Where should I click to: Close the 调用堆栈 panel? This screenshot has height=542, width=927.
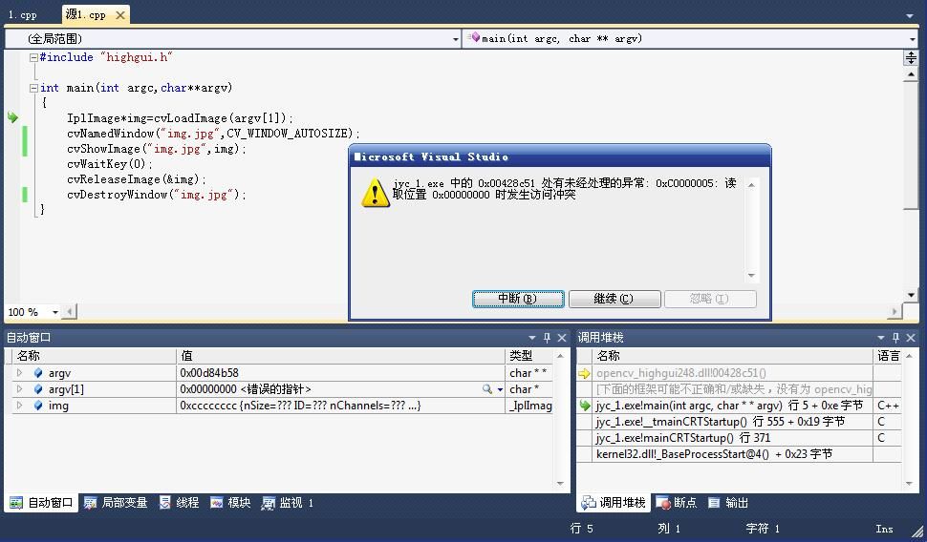[x=911, y=338]
